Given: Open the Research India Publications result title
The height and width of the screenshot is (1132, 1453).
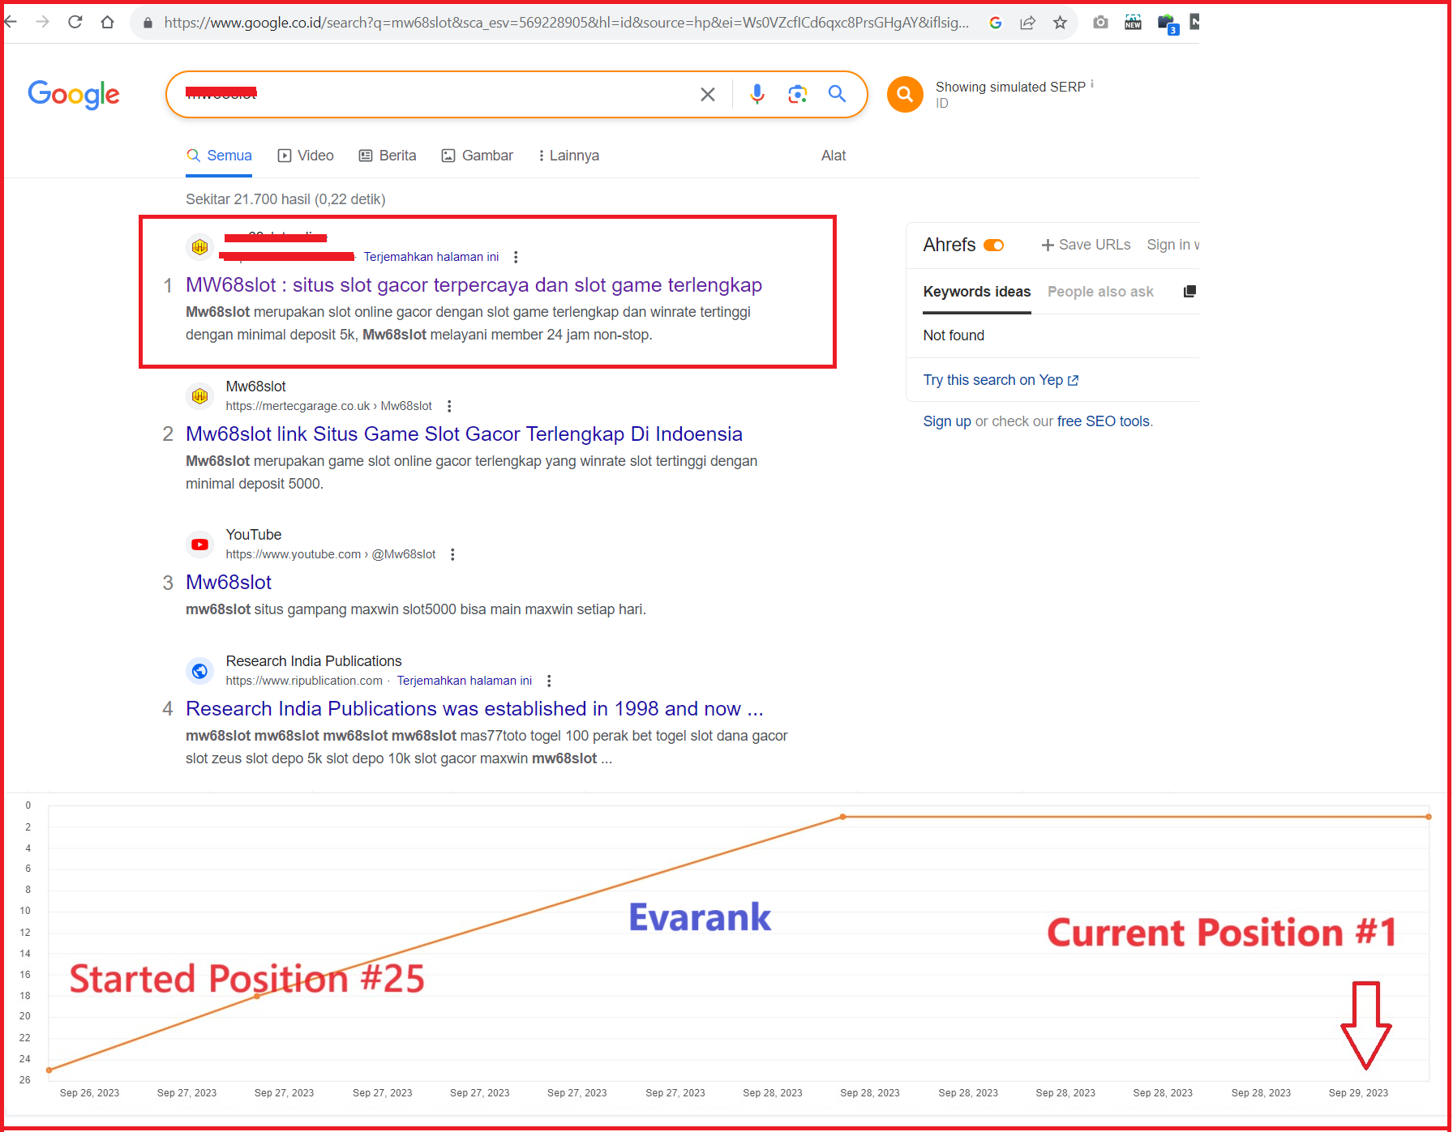Looking at the screenshot, I should tap(474, 709).
